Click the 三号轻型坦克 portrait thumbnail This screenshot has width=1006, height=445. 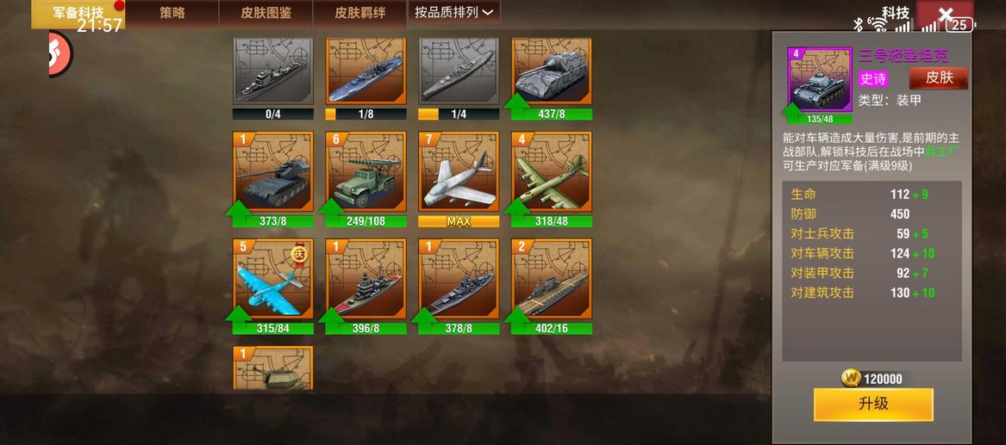coord(820,81)
